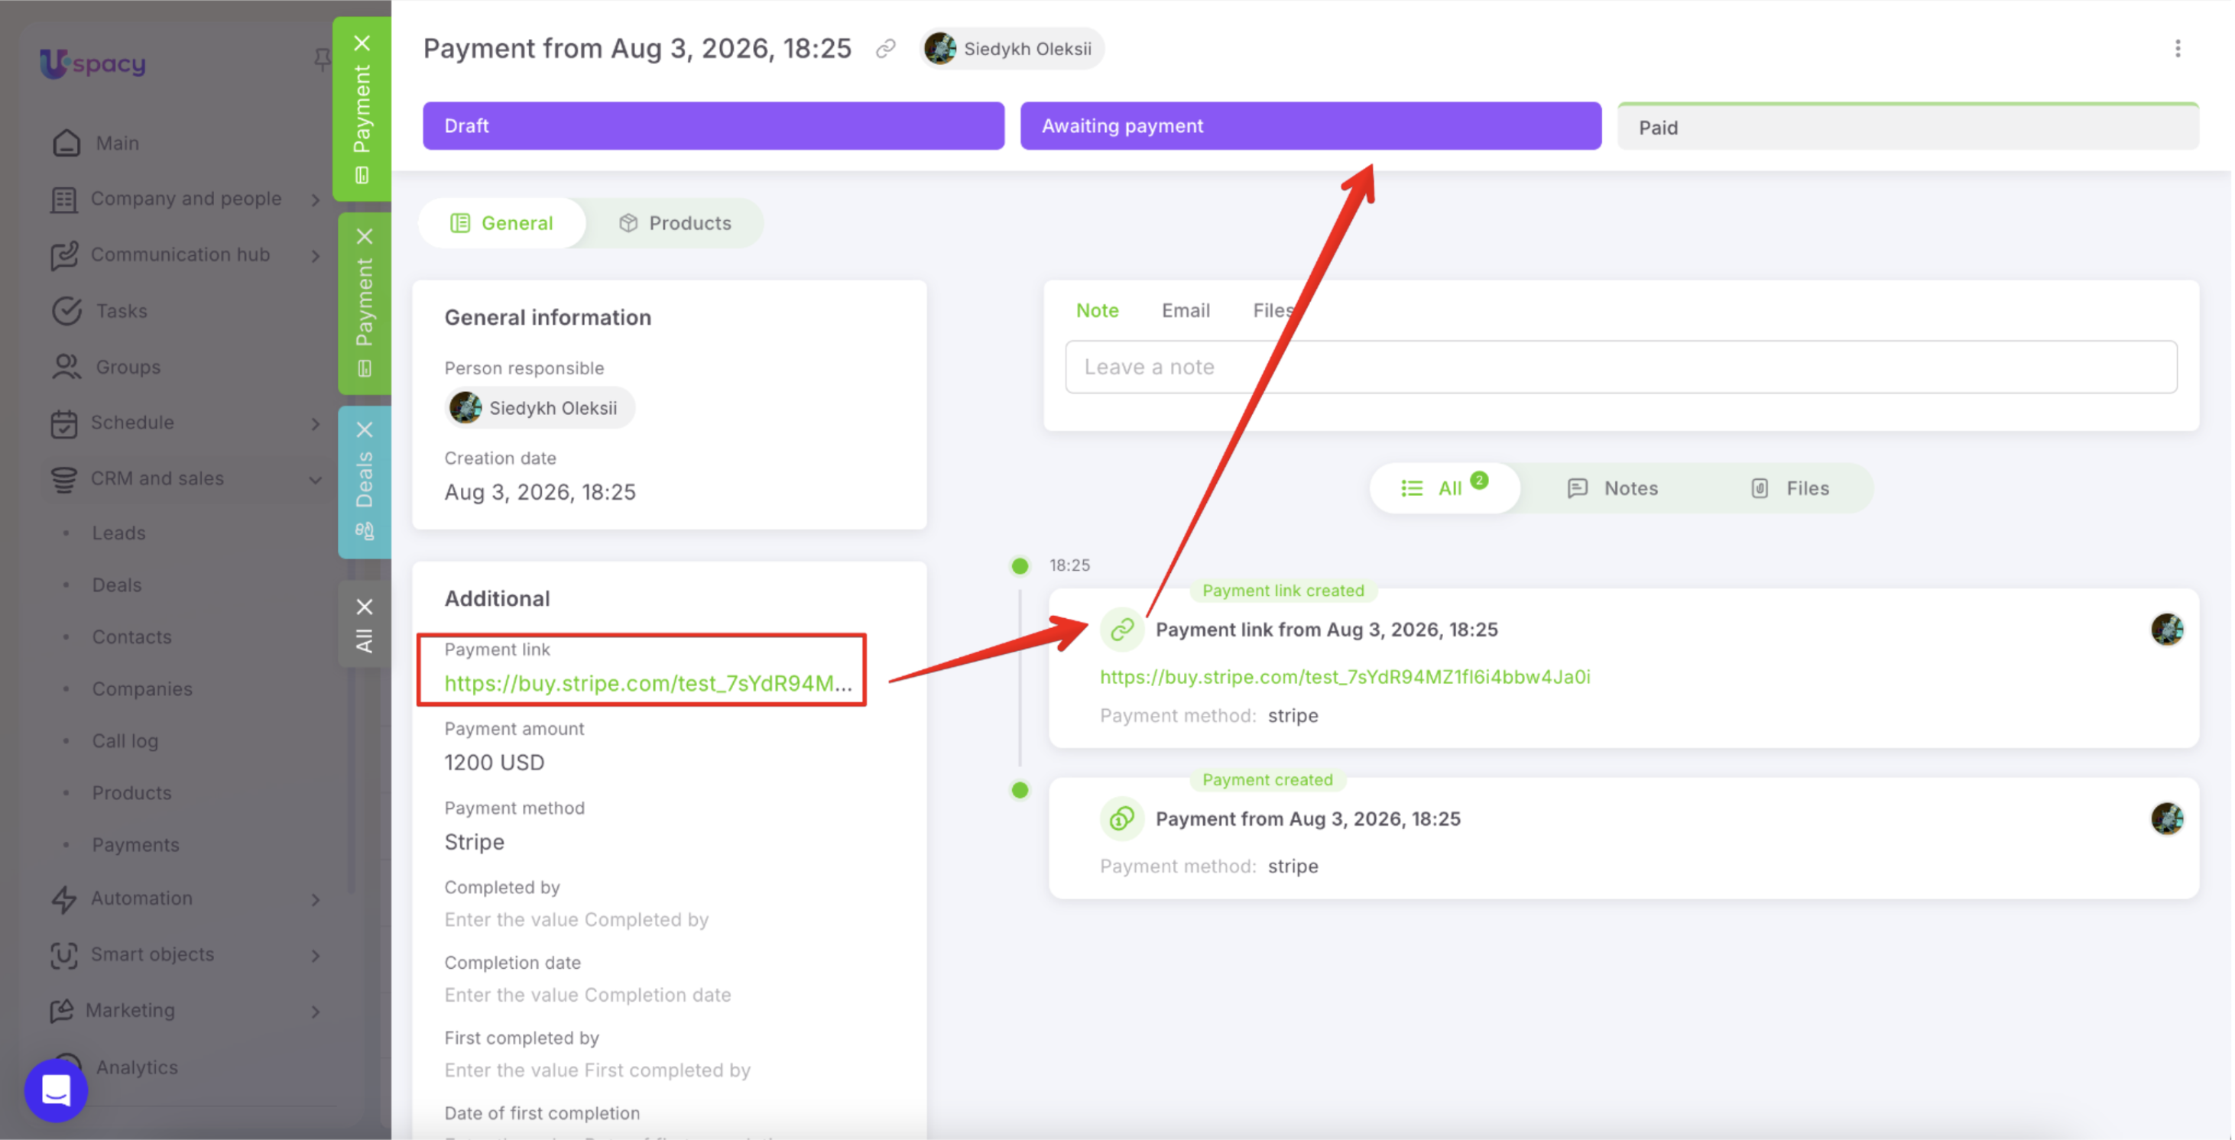Open the support chat widget
The width and height of the screenshot is (2235, 1140).
coord(57,1090)
